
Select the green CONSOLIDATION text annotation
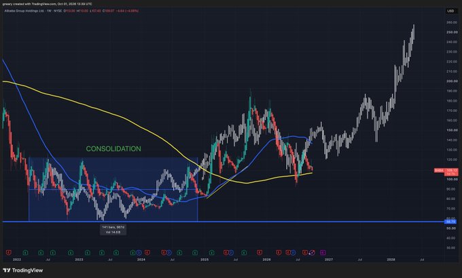pyautogui.click(x=113, y=149)
